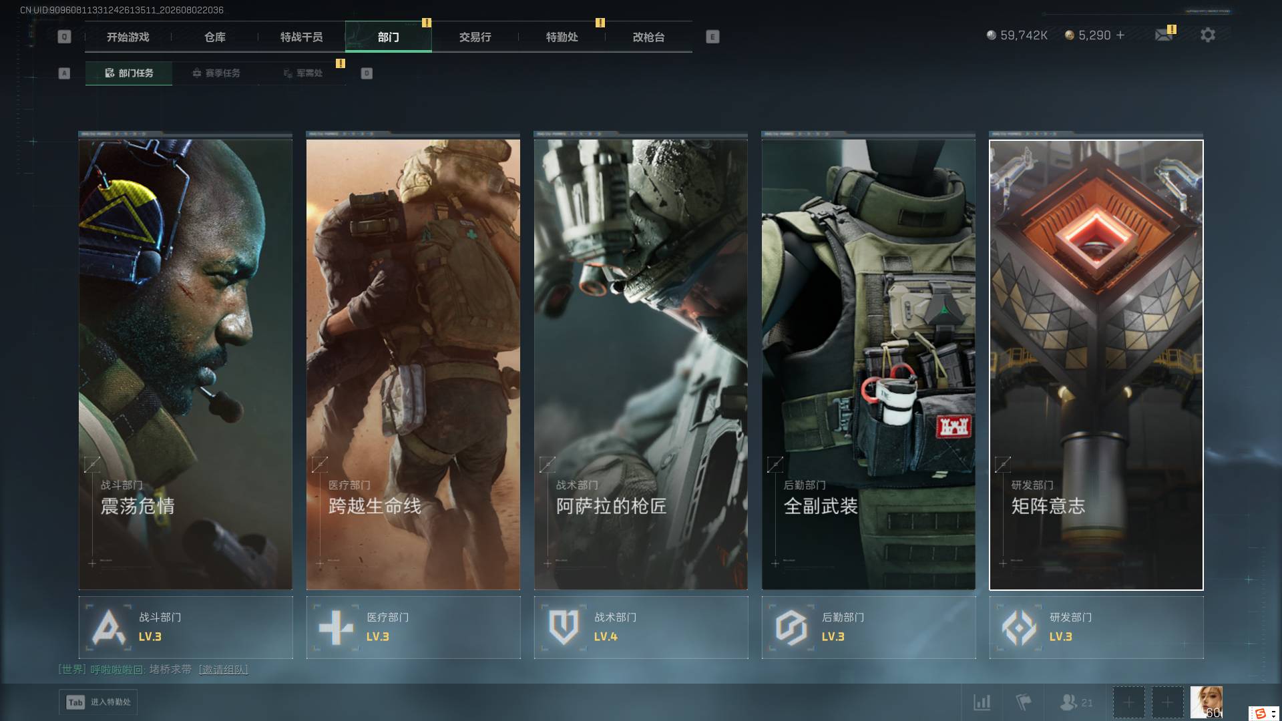Click the player avatar portrait

[1207, 702]
